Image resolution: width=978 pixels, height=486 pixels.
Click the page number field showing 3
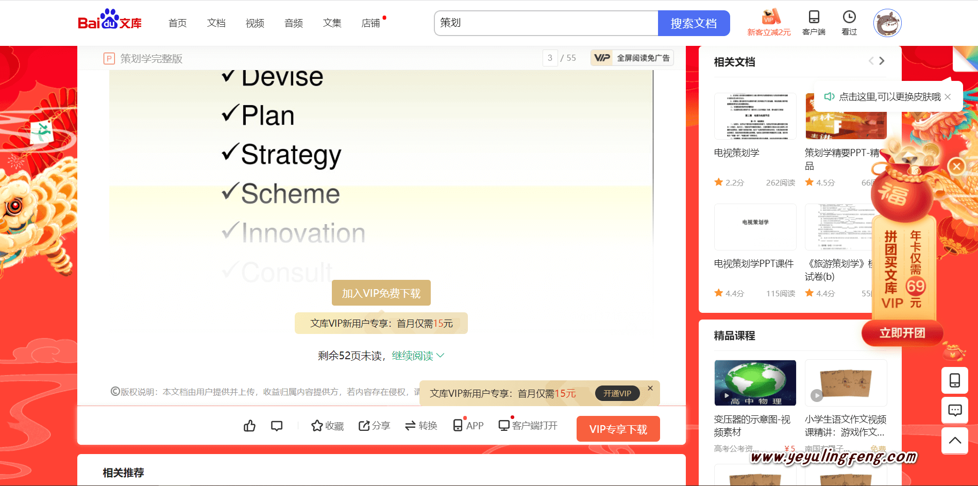point(550,58)
